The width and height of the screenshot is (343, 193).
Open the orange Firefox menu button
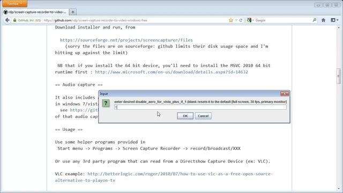click(14, 4)
